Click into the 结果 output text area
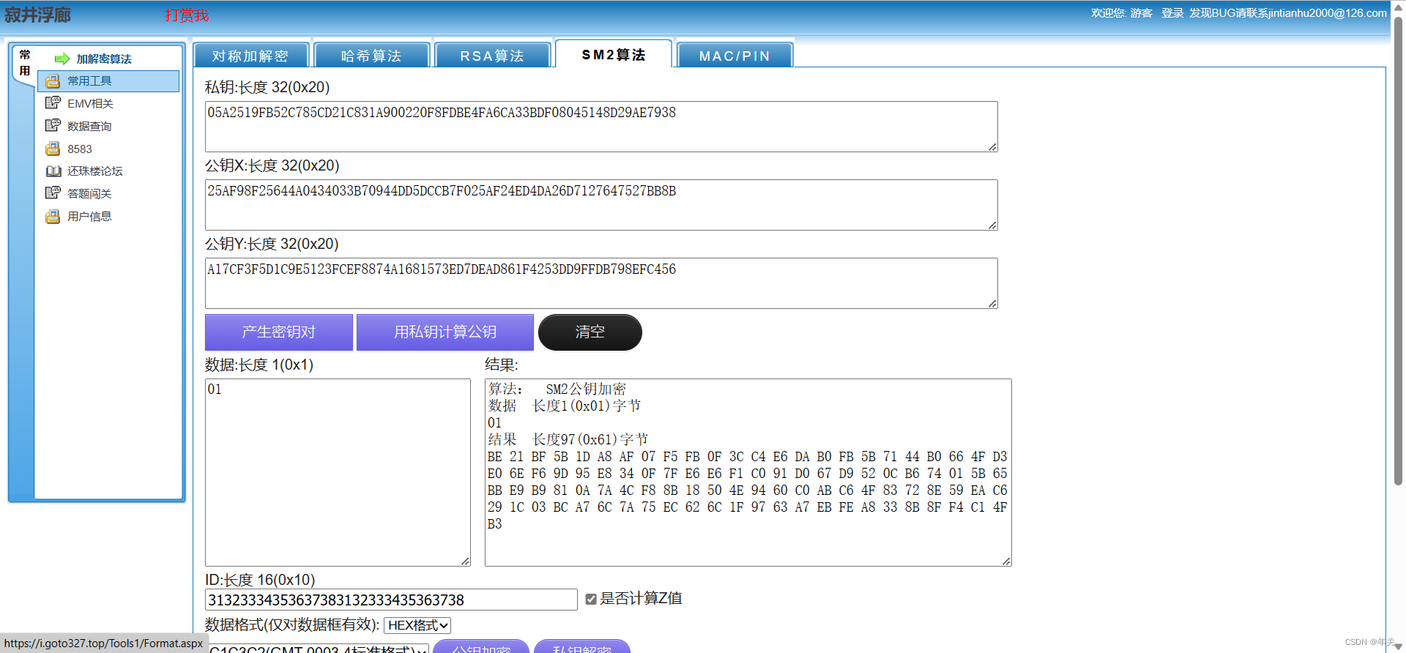Image resolution: width=1406 pixels, height=653 pixels. pos(748,472)
